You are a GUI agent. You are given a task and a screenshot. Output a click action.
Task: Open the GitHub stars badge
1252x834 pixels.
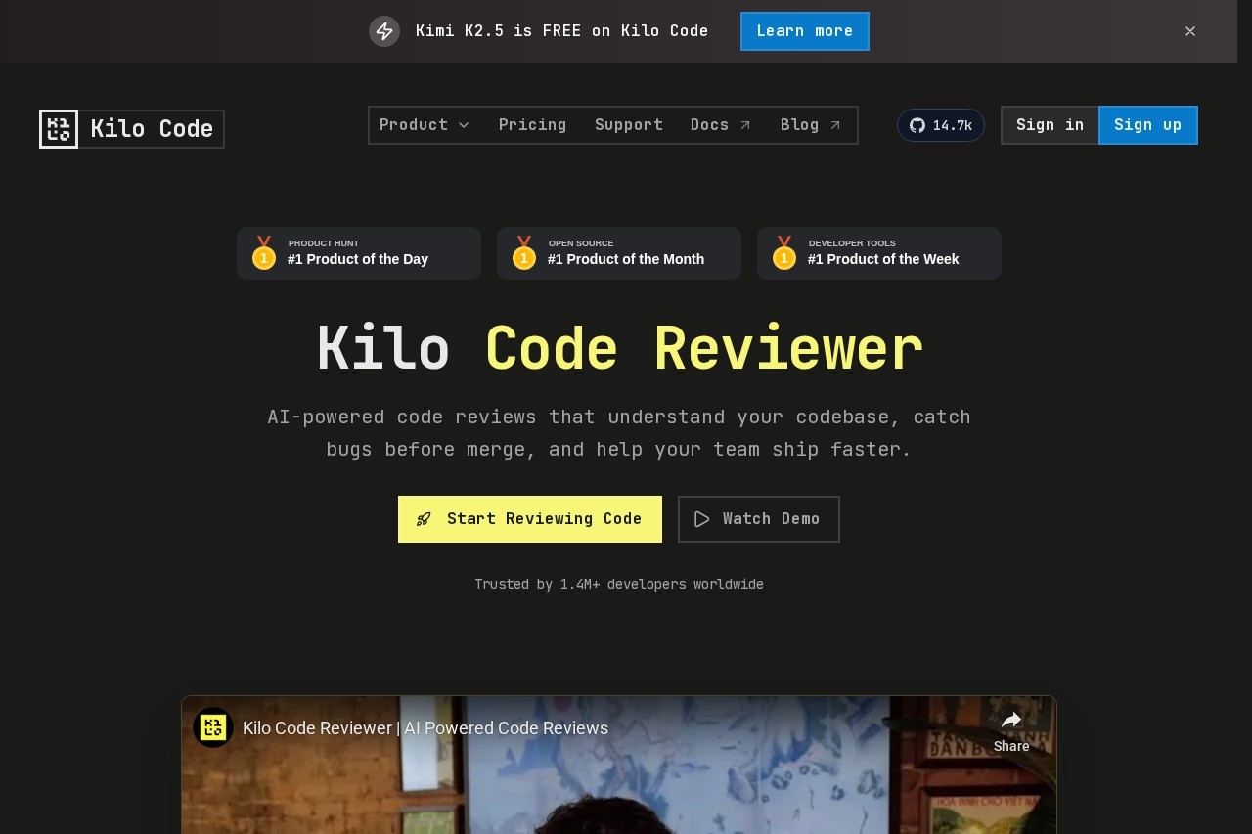tap(940, 125)
